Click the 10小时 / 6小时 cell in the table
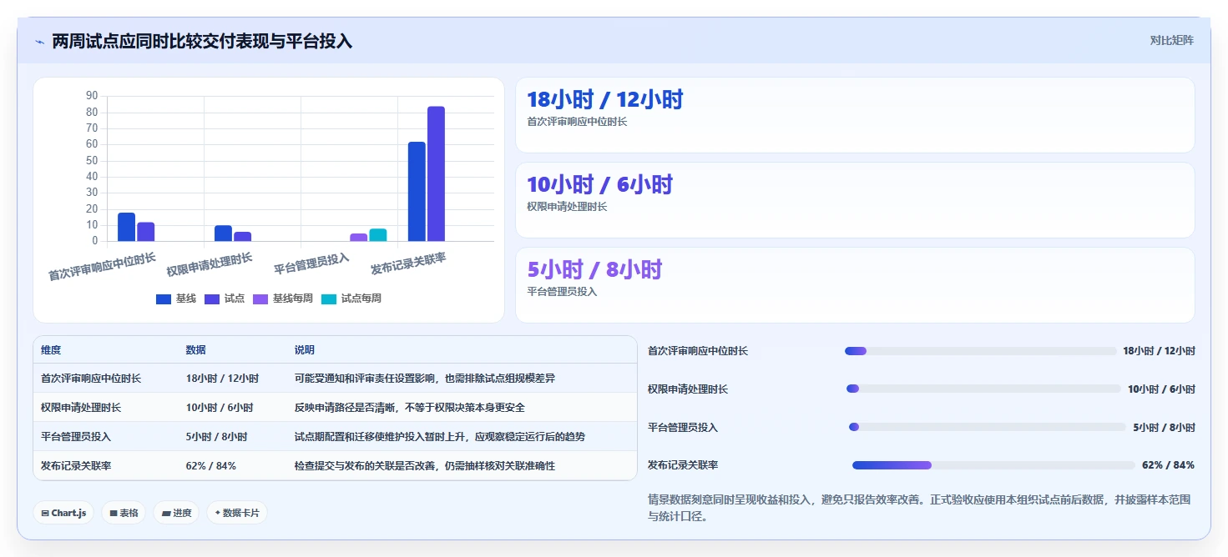Viewport: 1228px width, 557px height. click(x=219, y=408)
